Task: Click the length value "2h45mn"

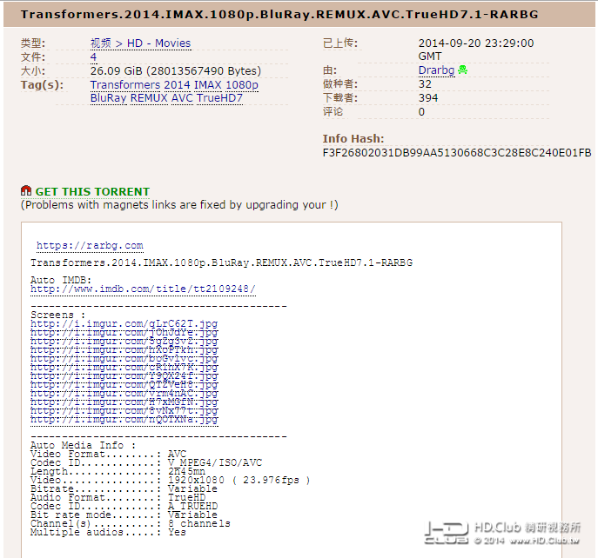Action: [x=187, y=472]
